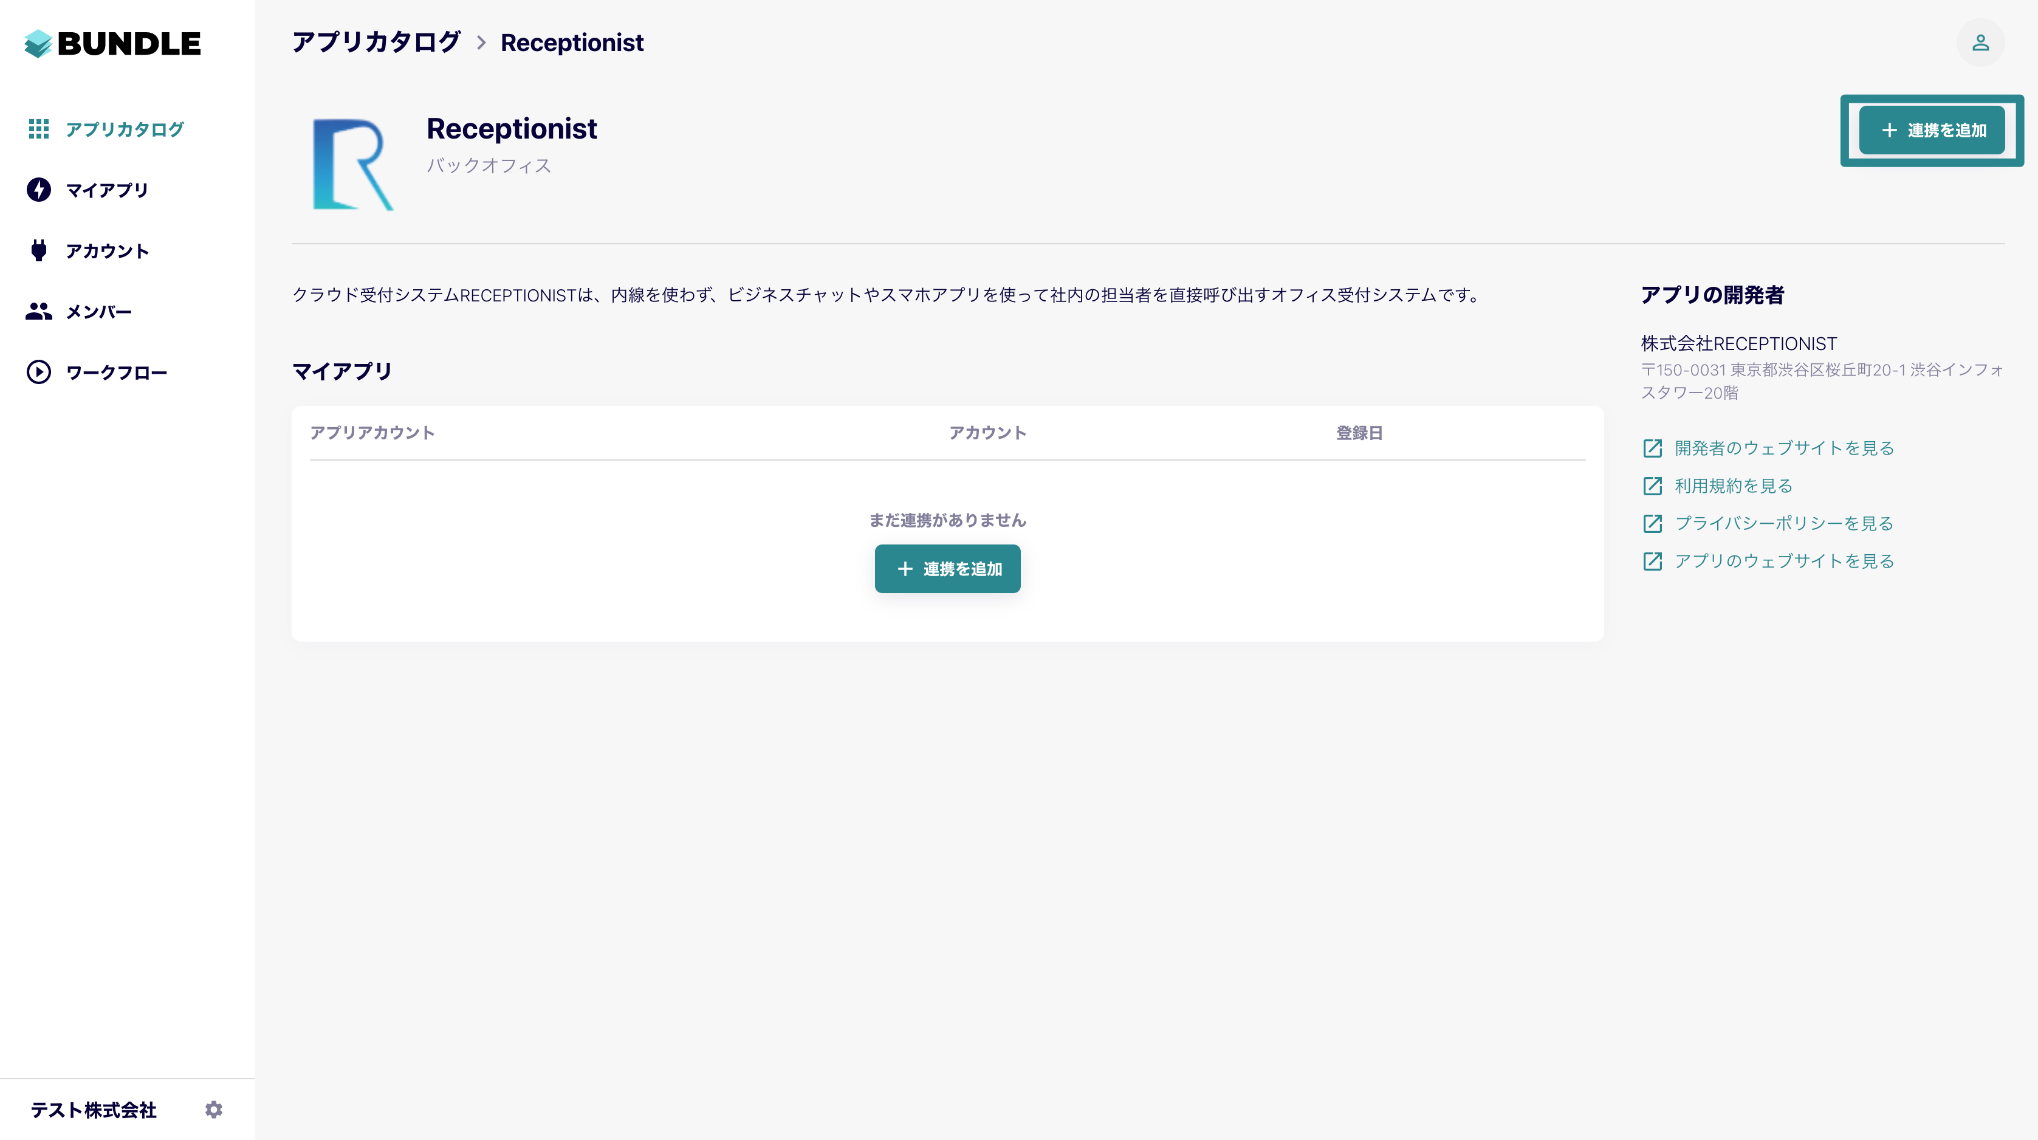Click the BUNDLE logo
The height and width of the screenshot is (1140, 2038).
click(112, 44)
